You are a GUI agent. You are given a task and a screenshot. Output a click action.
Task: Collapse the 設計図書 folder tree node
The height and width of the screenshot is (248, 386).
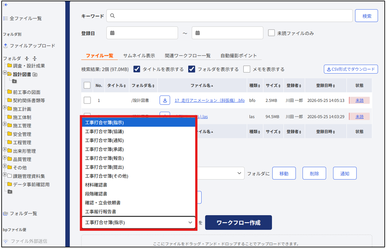coord(5,73)
